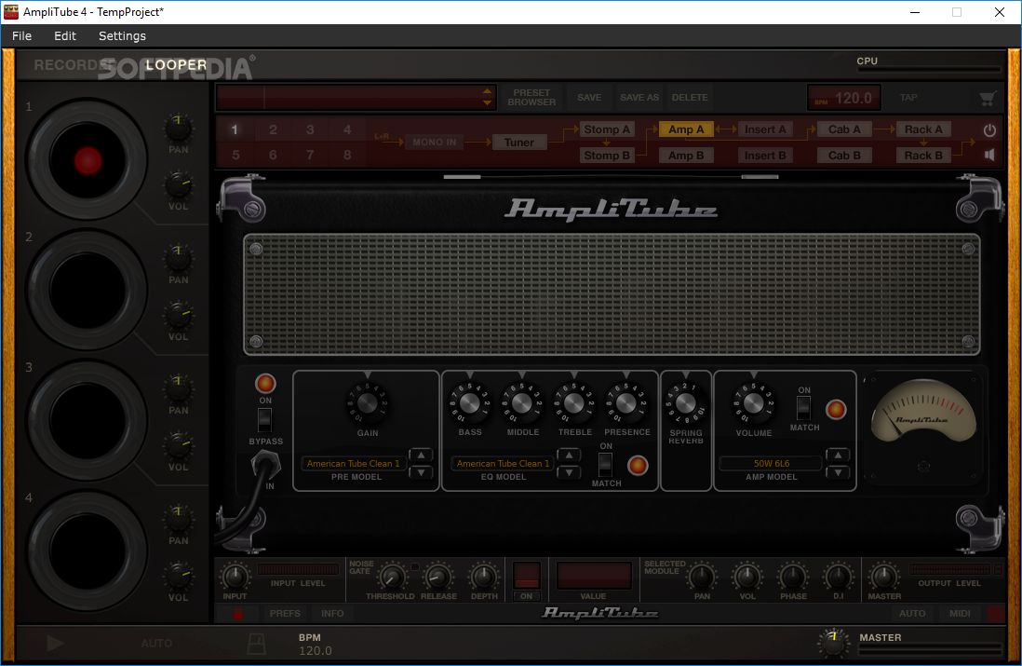Click the amp input jack cable
The height and width of the screenshot is (666, 1022).
pos(264,466)
